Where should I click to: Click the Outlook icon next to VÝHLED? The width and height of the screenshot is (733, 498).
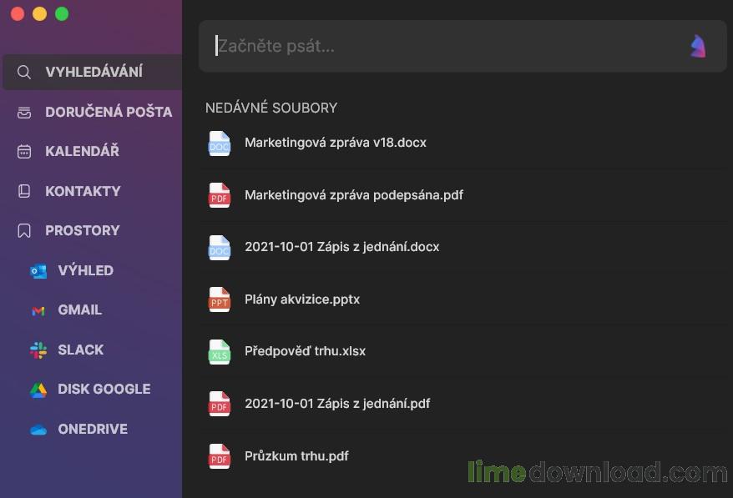point(38,270)
